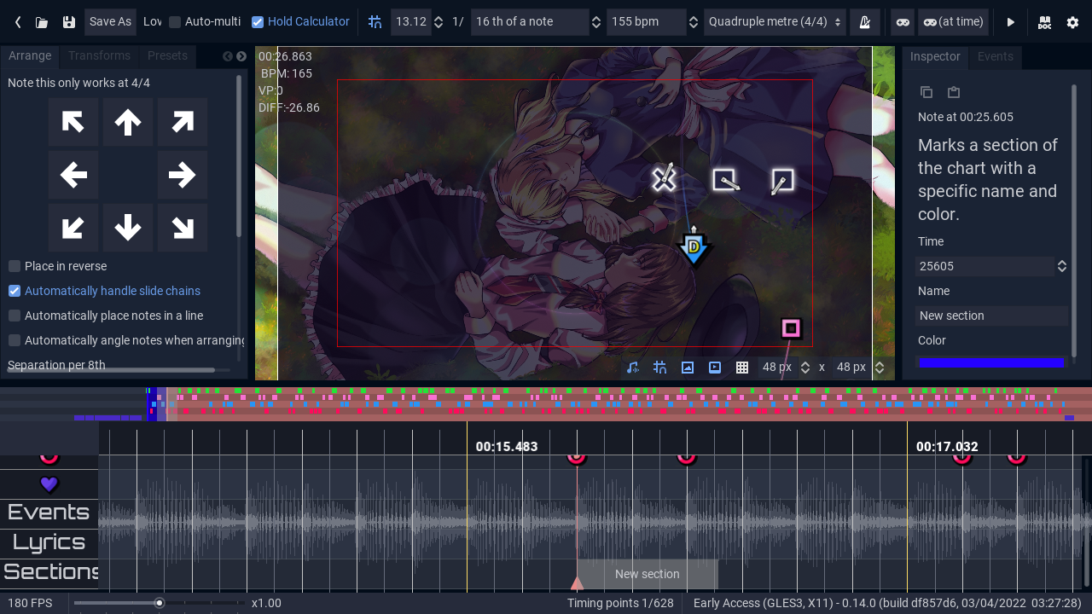Screen dimensions: 1092x614
Task: Click the New section marker on timeline
Action: pyautogui.click(x=647, y=574)
